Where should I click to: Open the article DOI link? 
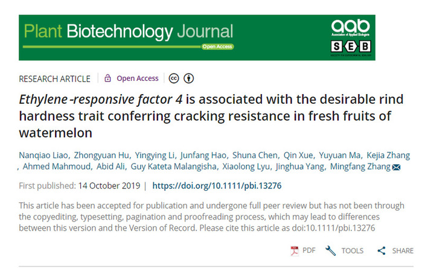(217, 186)
